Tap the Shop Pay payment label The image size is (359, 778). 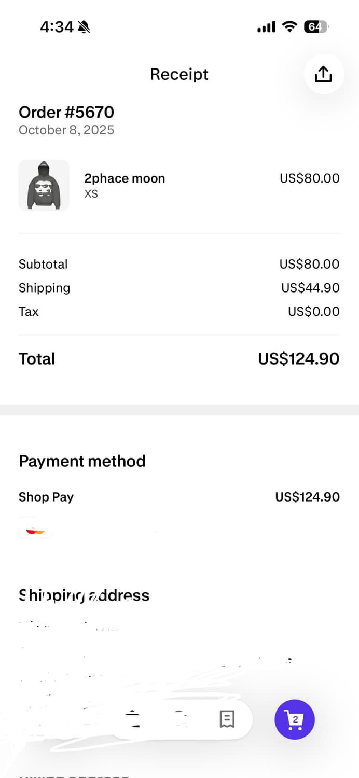(46, 497)
